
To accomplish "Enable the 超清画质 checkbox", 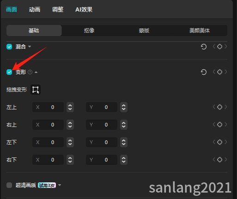I will [x=9, y=185].
